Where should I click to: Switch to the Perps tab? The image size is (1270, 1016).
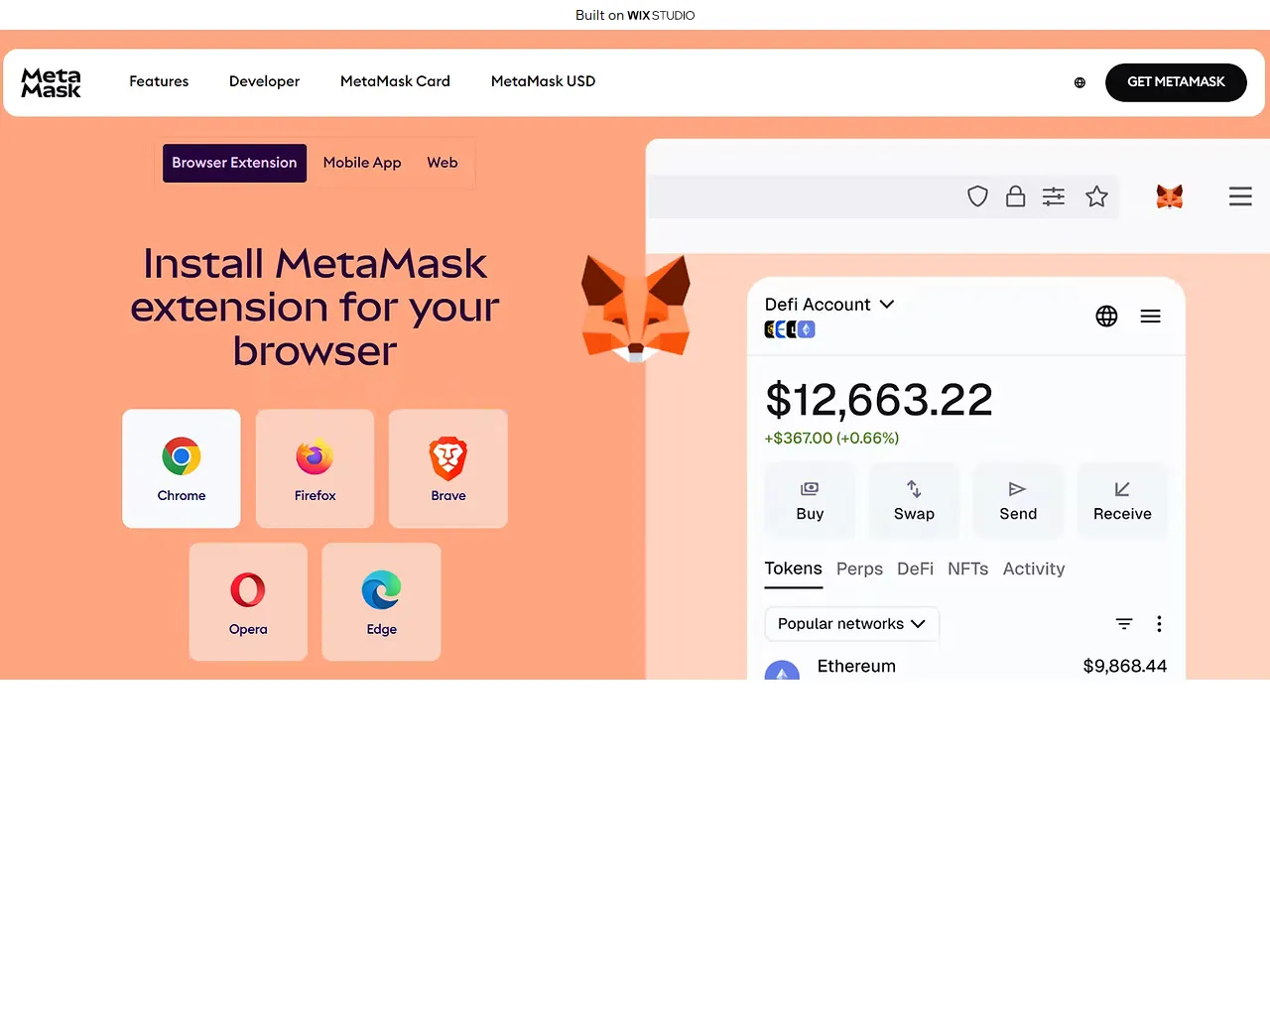coord(859,569)
